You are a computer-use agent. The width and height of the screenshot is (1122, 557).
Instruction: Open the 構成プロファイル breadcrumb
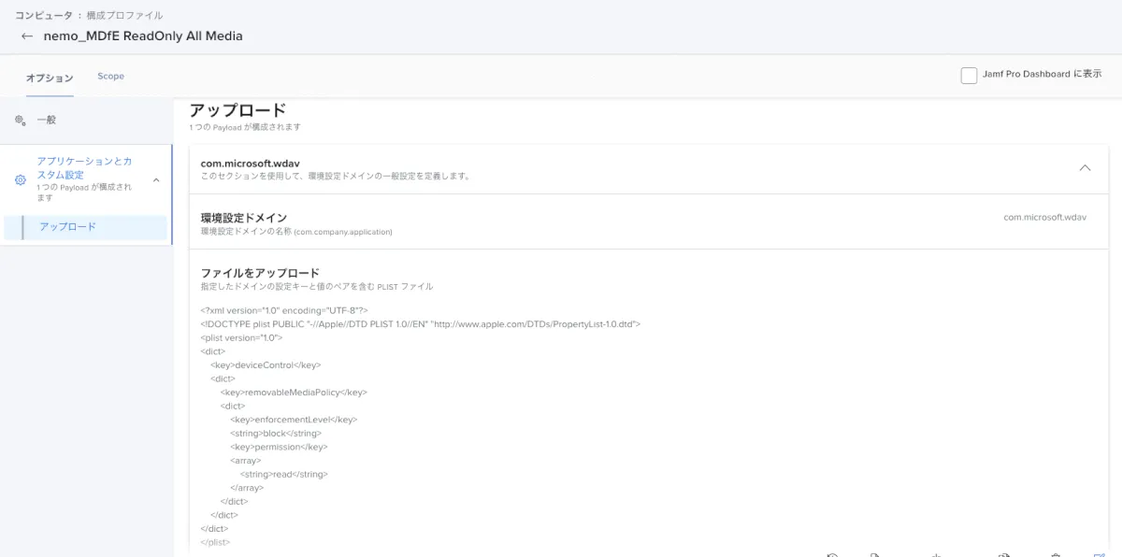(x=124, y=16)
